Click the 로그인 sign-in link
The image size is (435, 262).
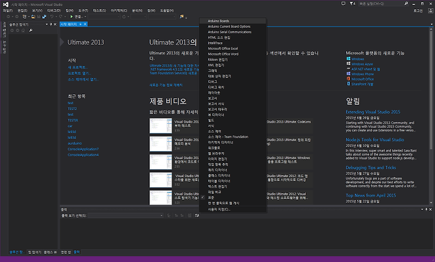[x=418, y=10]
